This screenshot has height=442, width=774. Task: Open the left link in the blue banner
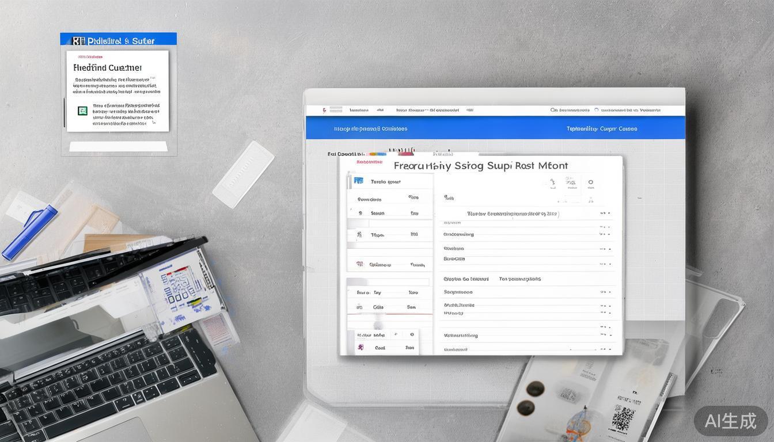coord(370,129)
